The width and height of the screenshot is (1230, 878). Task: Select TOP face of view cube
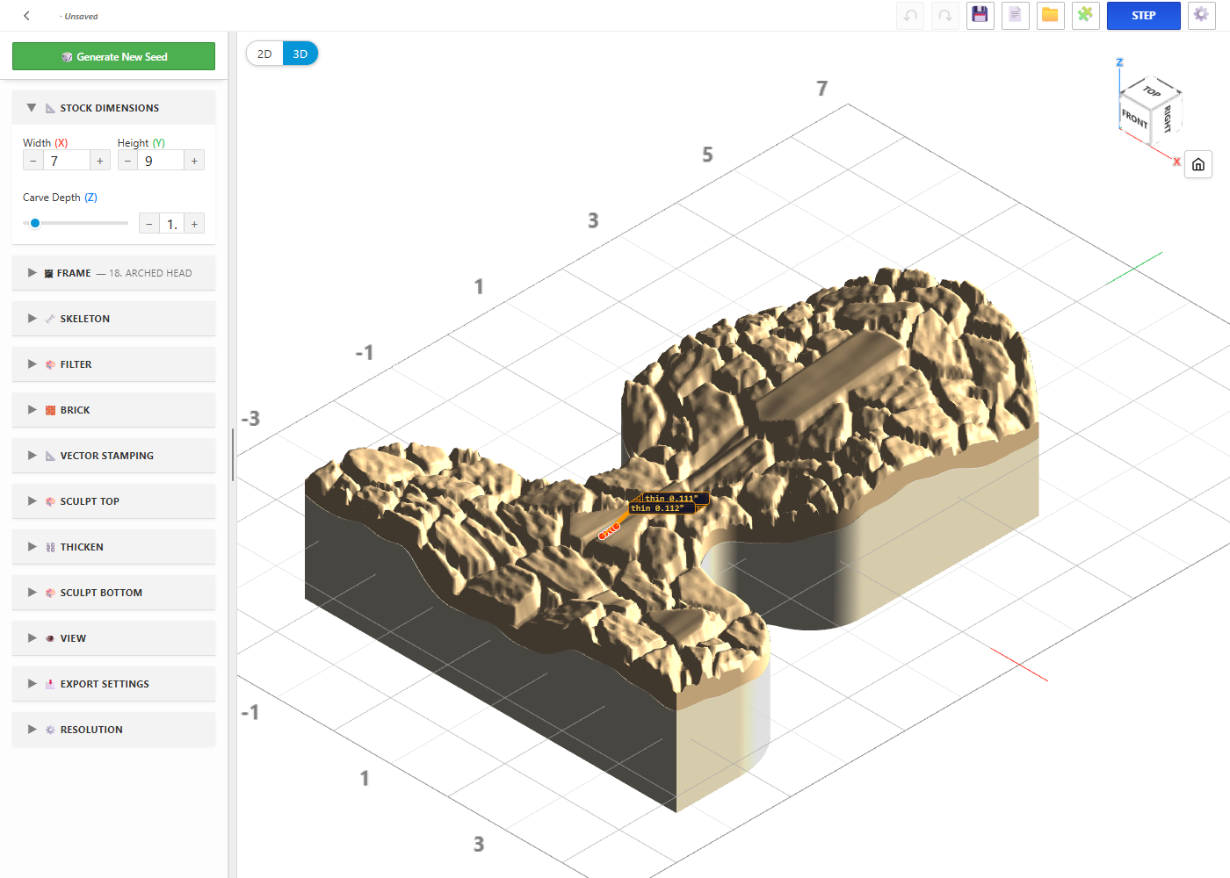tap(1151, 91)
